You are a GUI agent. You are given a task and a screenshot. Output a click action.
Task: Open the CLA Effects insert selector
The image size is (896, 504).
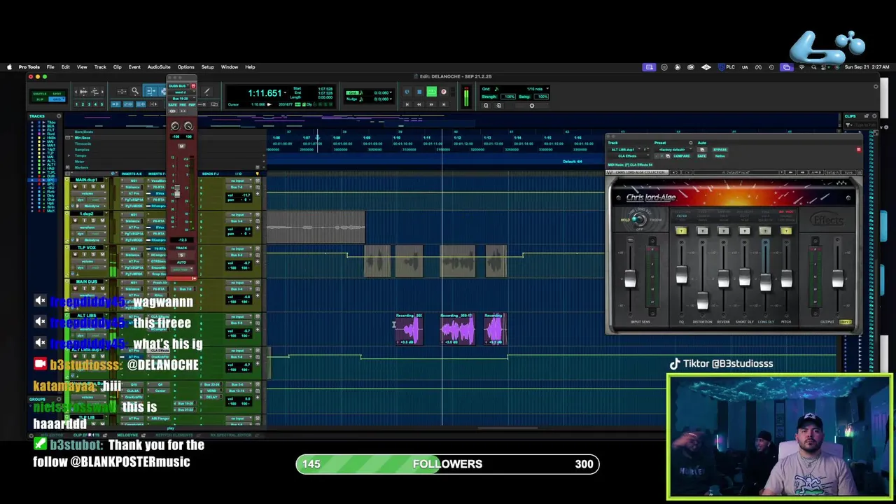628,156
